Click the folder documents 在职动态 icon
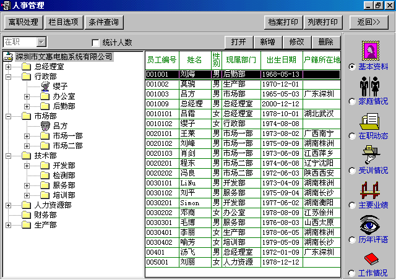 point(370,122)
